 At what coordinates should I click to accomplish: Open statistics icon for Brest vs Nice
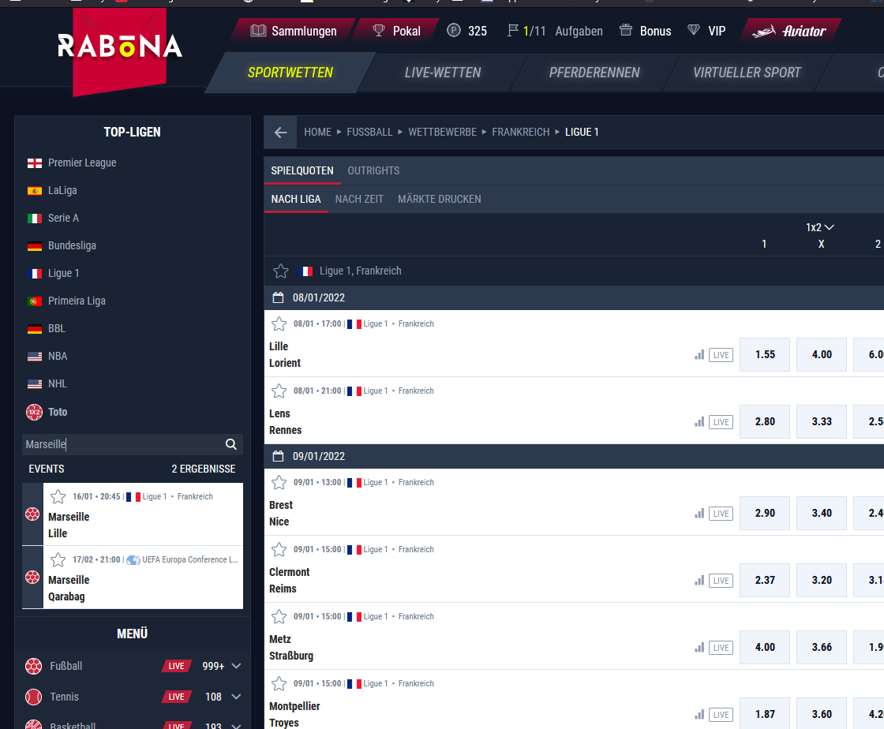click(699, 514)
